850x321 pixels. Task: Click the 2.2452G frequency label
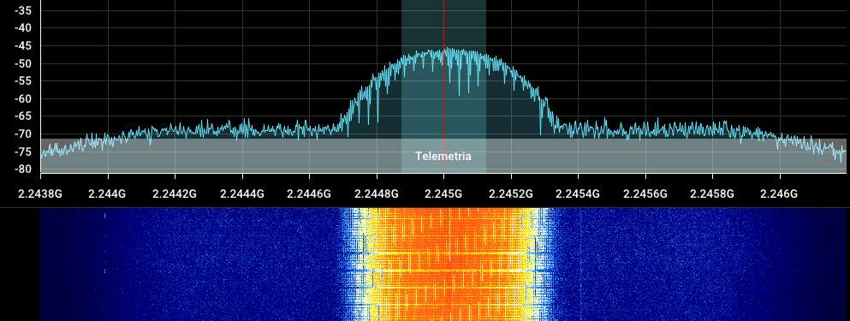coord(511,193)
